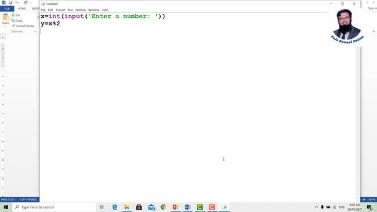The image size is (377, 212).
Task: Open the Help menu in IDLE
Action: click(x=105, y=10)
